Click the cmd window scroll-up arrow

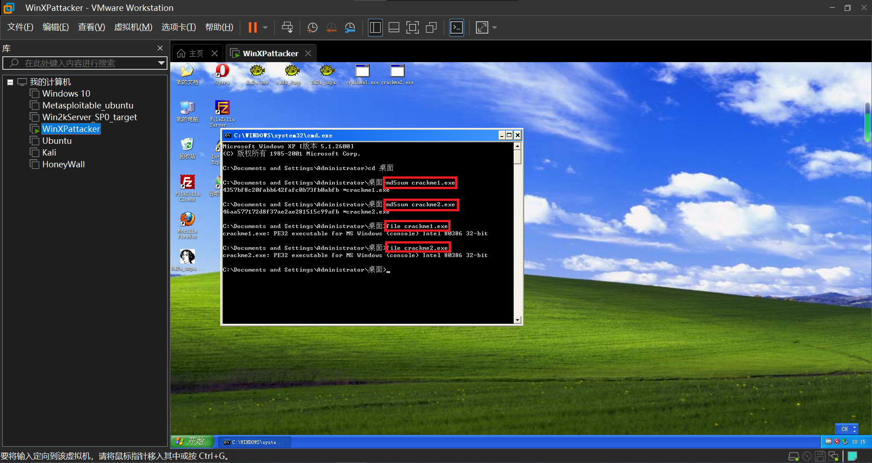pos(517,146)
